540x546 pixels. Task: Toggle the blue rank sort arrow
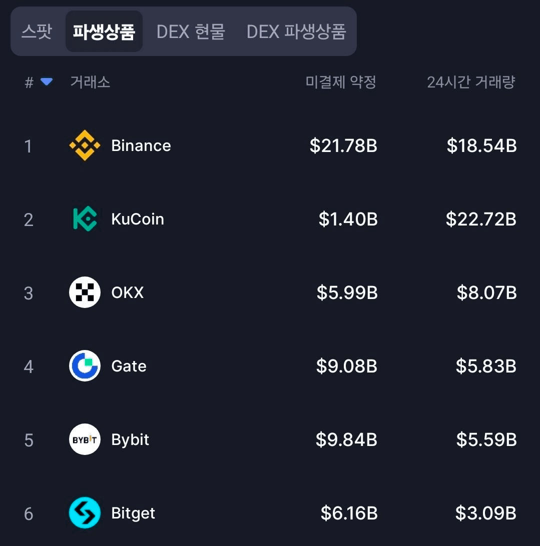(47, 81)
